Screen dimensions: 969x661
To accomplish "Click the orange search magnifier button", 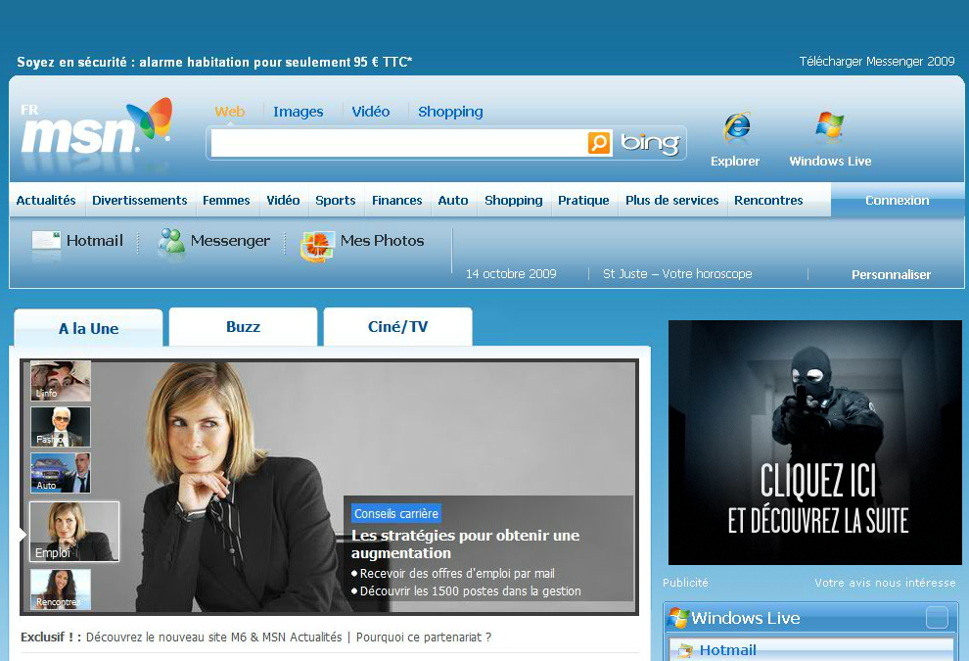I will point(599,143).
